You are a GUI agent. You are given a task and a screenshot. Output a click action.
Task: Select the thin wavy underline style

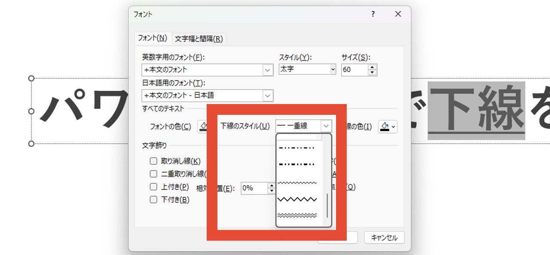click(x=297, y=183)
